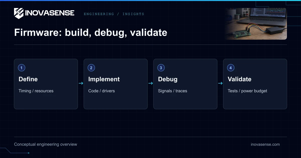Viewport: 301px width, 158px height.
Task: Click the Conceptual engineering overview caption
Action: (46, 144)
